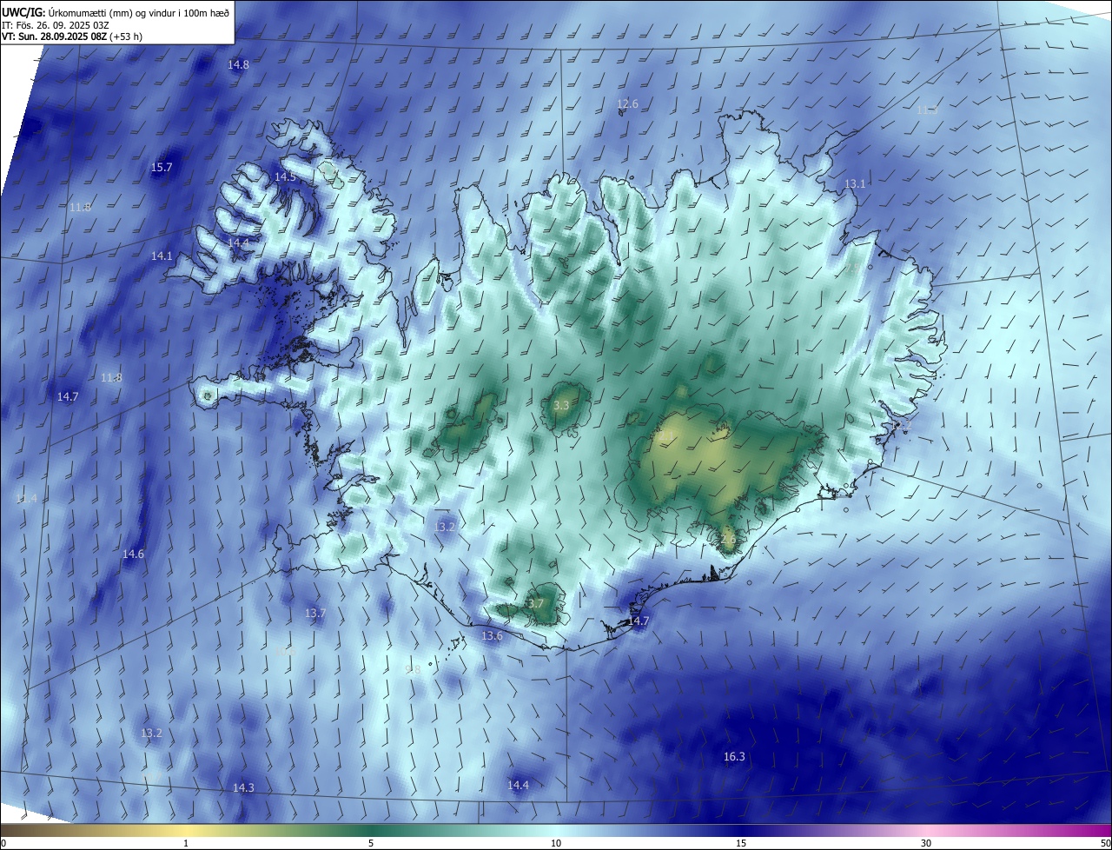Click the 15.7 value label on the map
This screenshot has height=850, width=1112.
point(162,168)
